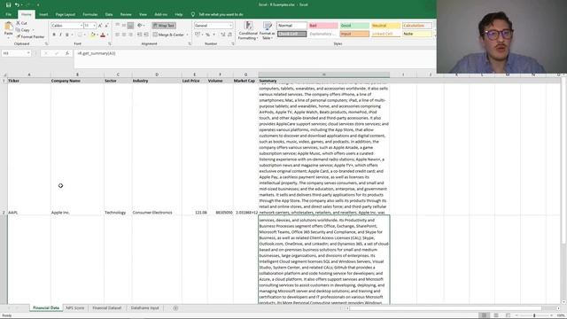This screenshot has height=319, width=567.
Task: Switch to the NPS Score sheet
Action: (x=74, y=308)
